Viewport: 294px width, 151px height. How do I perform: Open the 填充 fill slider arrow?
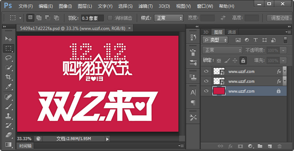pos(283,61)
